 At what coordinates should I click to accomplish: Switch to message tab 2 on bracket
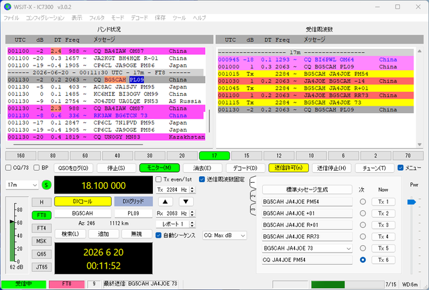(x=253, y=196)
